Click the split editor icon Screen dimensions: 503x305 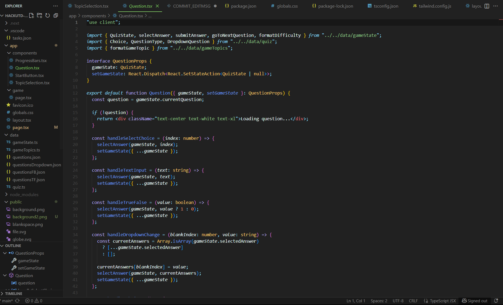[487, 6]
